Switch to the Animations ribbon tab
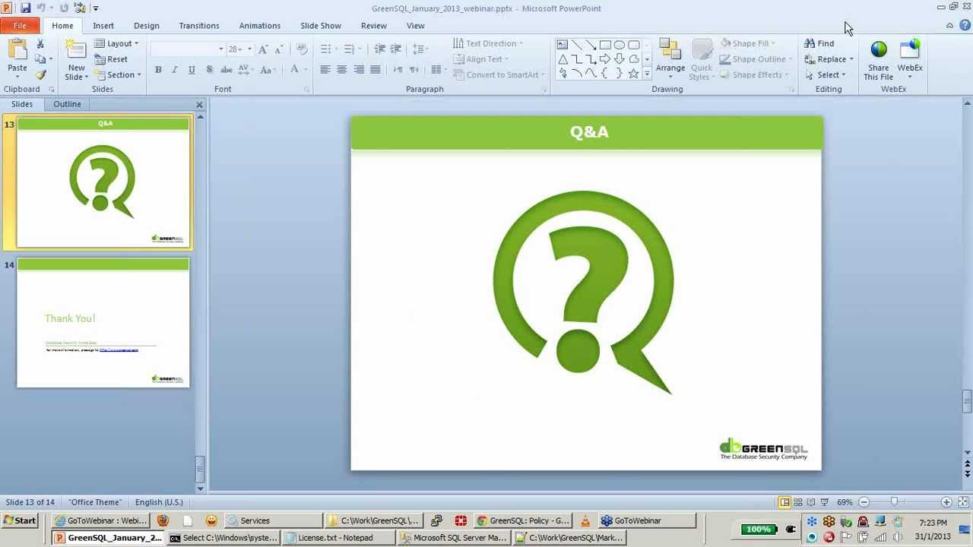 [260, 26]
